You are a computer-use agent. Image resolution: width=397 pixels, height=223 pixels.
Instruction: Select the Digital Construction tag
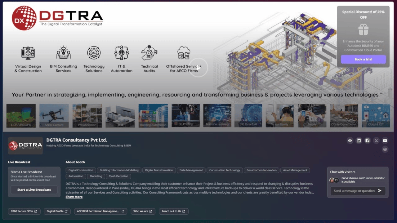pyautogui.click(x=81, y=170)
